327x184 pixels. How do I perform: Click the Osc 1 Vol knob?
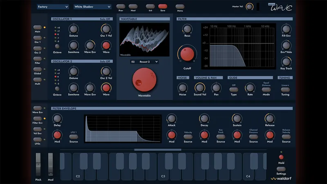(106, 29)
